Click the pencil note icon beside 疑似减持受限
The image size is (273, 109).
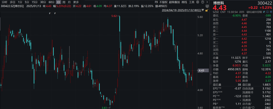tap(264, 12)
